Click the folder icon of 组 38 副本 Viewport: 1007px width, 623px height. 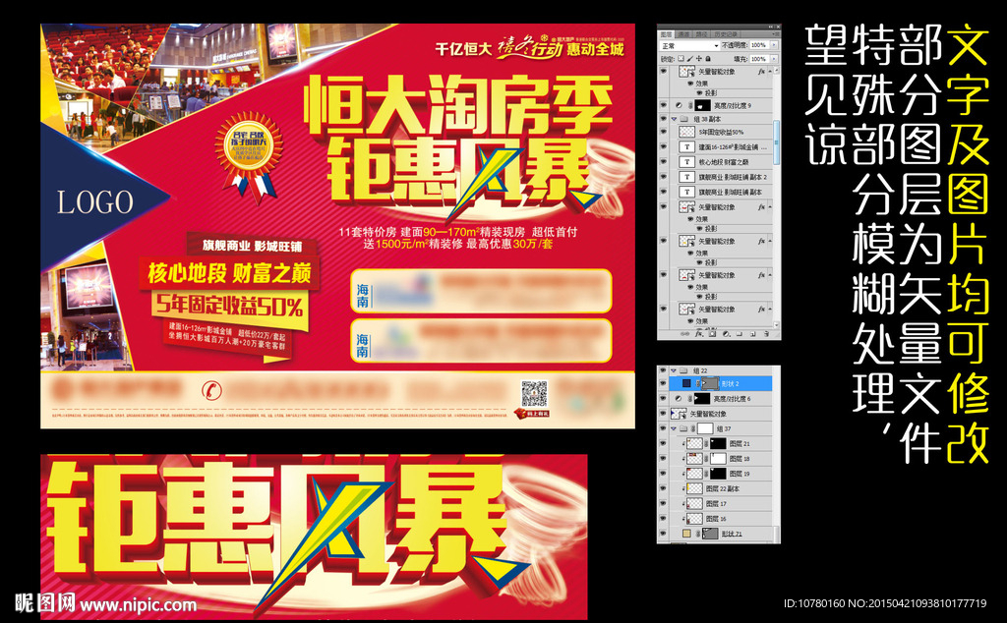tap(684, 119)
